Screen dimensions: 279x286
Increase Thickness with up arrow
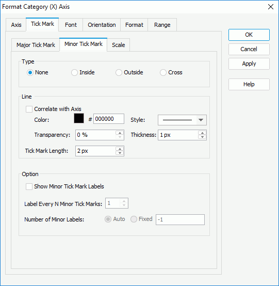point(202,133)
